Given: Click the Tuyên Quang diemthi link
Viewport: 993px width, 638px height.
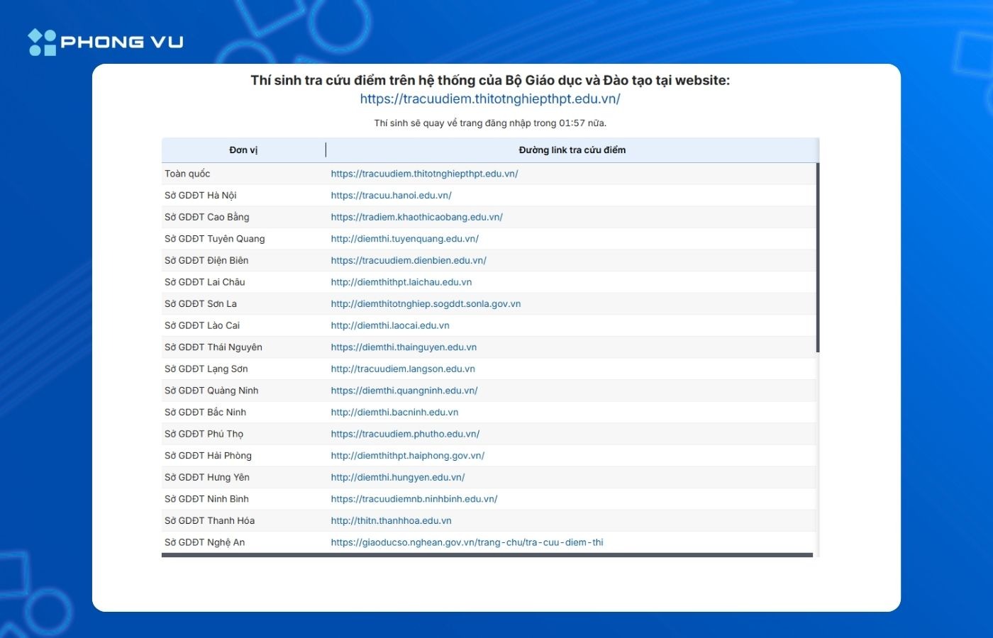Looking at the screenshot, I should point(404,239).
